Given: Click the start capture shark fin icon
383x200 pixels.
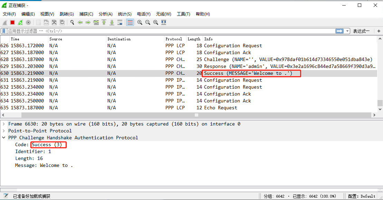Looking at the screenshot, I should point(4,22).
